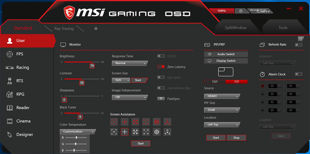Open the PIP/PBP Location Left Top dropdown
Viewport: 310px width, 154px height.
click(x=222, y=125)
